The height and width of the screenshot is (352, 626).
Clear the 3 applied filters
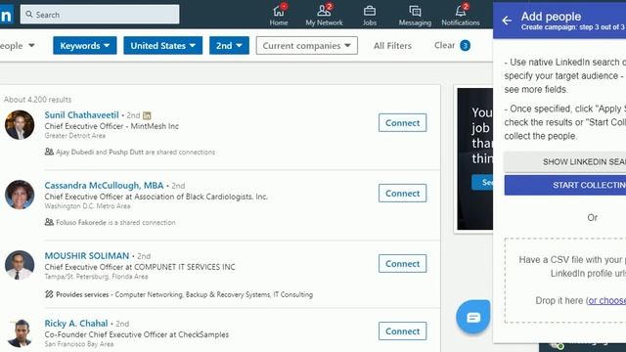(452, 46)
